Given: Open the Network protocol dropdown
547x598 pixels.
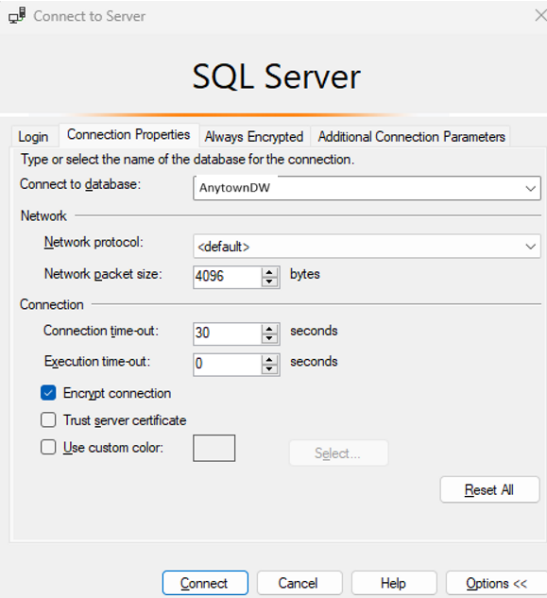Looking at the screenshot, I should point(530,247).
